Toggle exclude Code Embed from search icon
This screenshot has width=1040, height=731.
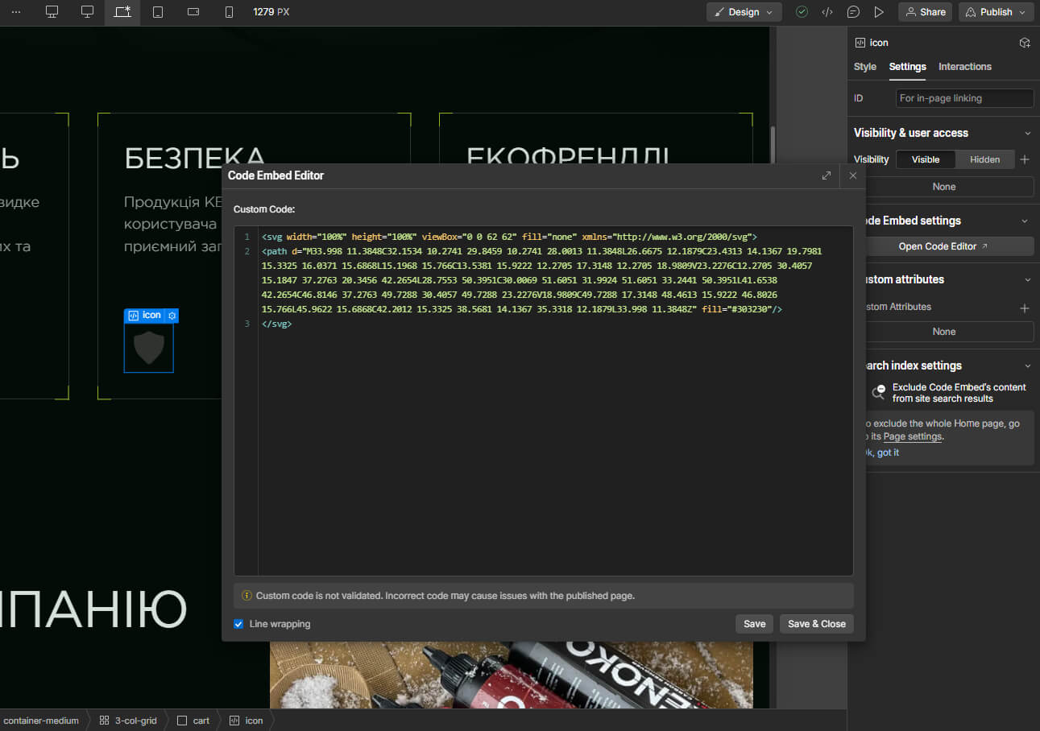[879, 392]
